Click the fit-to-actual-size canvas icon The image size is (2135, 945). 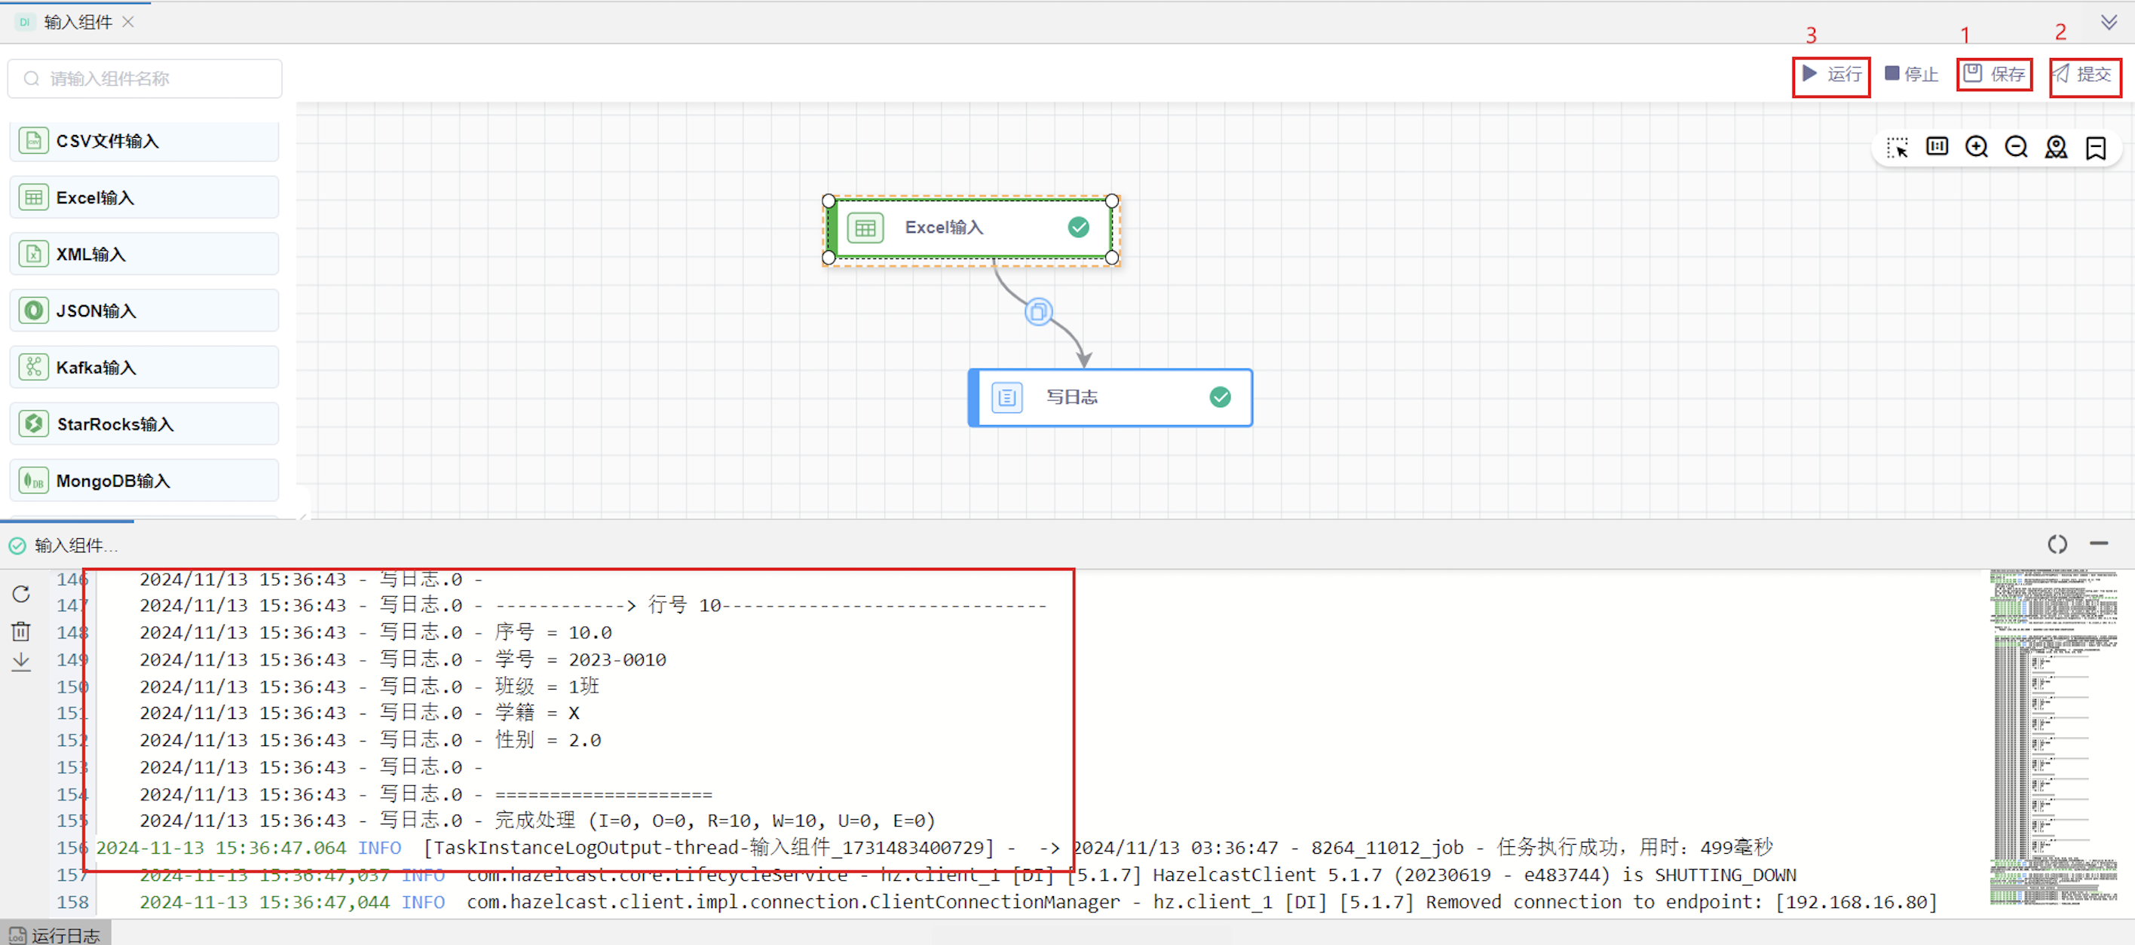click(1937, 147)
